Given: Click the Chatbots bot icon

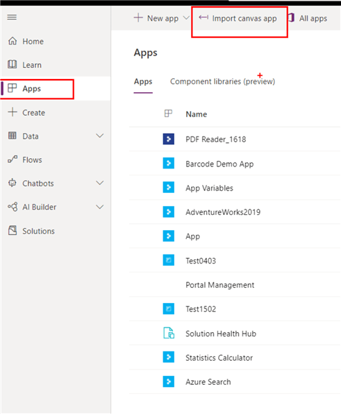Looking at the screenshot, I should point(13,182).
